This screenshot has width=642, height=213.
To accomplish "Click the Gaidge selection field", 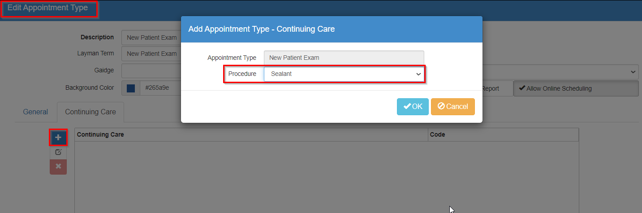I will point(380,71).
